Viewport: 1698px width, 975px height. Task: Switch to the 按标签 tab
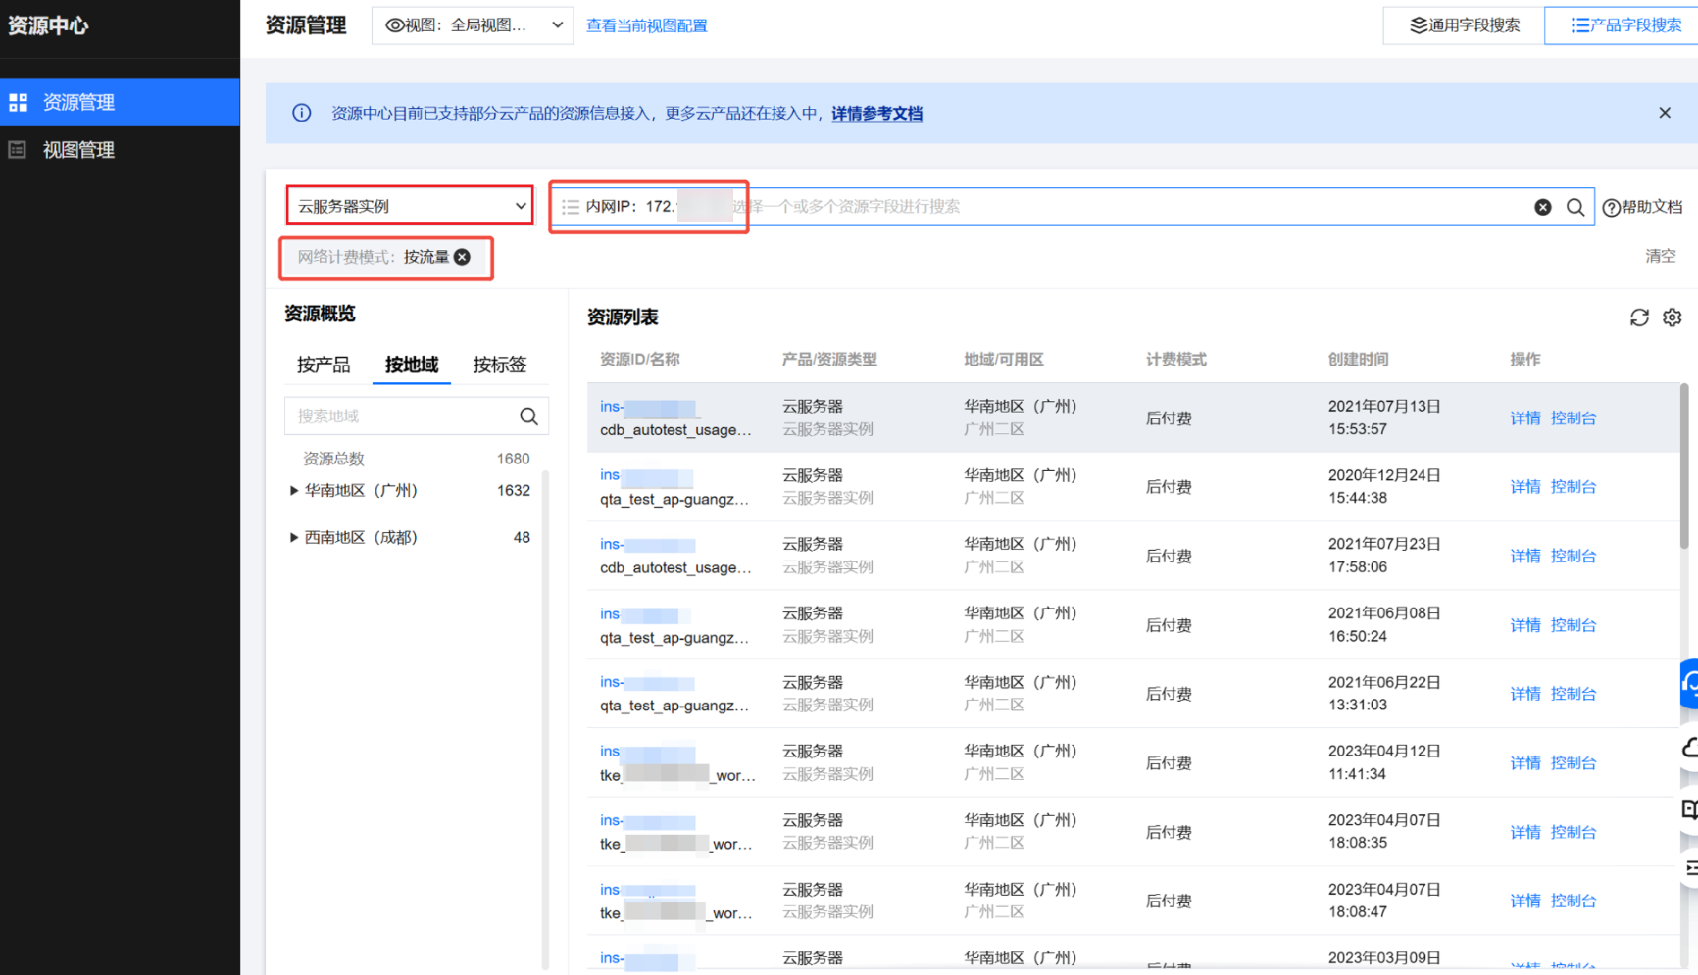pos(500,365)
